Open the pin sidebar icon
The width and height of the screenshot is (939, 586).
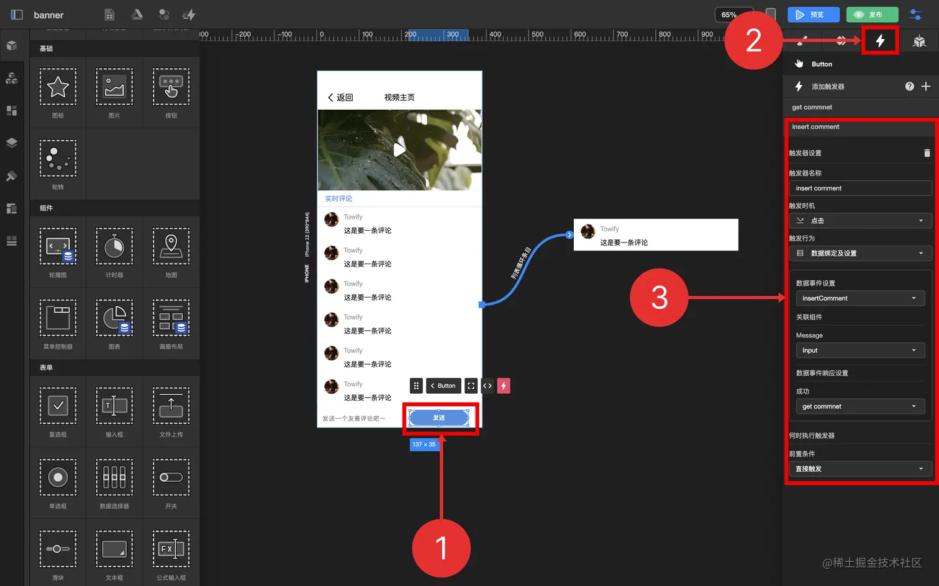coord(11,176)
